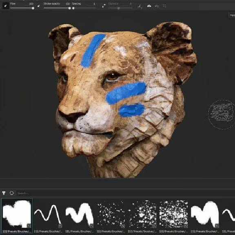The image size is (235, 235).
Task: Toggle the pen pressure icon beside Stroke opacity
Action: click(39, 6)
